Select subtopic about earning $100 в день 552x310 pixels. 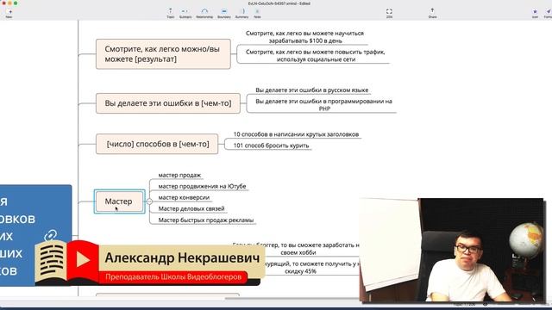304,37
